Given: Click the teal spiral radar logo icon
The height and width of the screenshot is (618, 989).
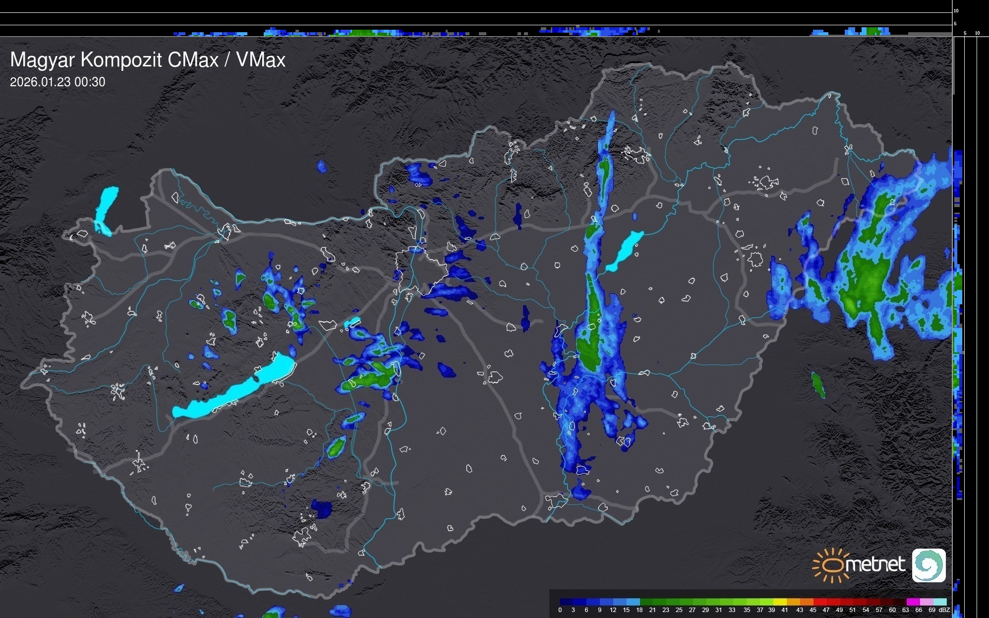Looking at the screenshot, I should [x=929, y=565].
